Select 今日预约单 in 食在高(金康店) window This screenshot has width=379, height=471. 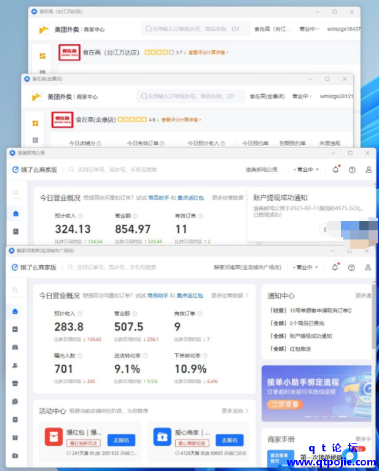tap(255, 143)
